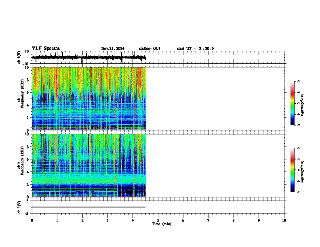320x247 pixels.
Task: Click the "station=OUJ" header label
Action: click(149, 48)
